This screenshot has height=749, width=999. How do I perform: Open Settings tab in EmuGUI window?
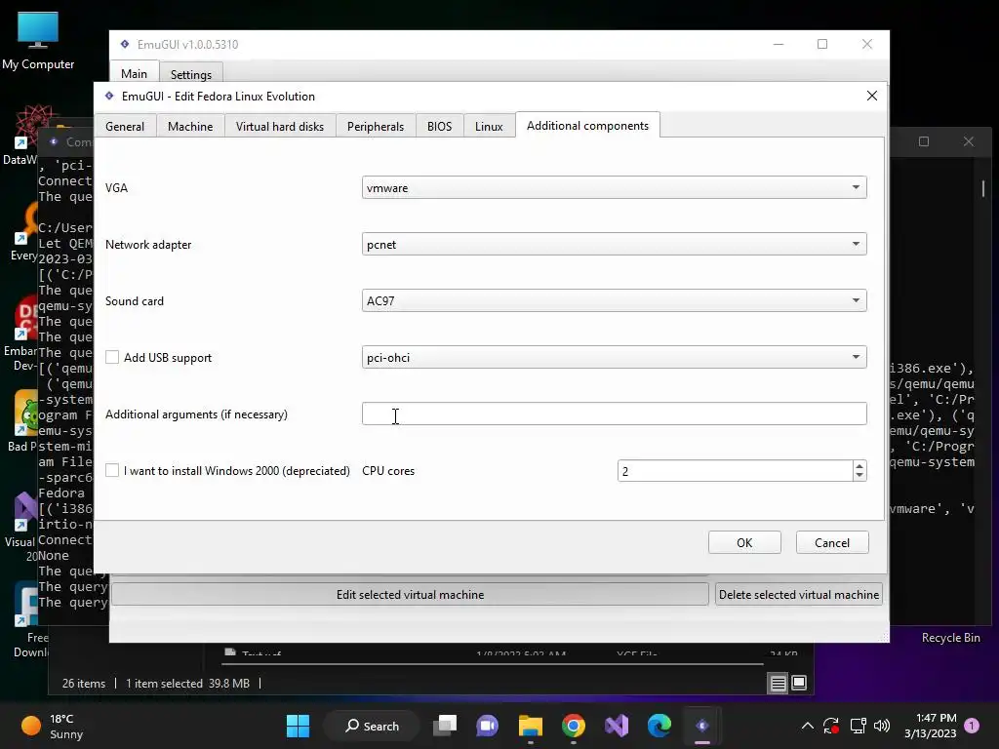(190, 74)
